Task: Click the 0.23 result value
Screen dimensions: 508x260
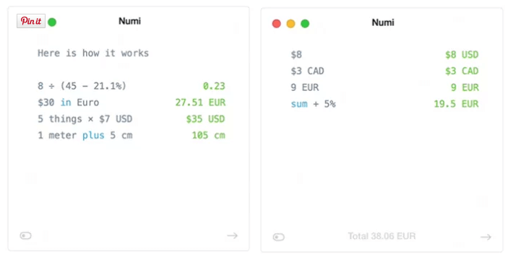Action: click(214, 86)
